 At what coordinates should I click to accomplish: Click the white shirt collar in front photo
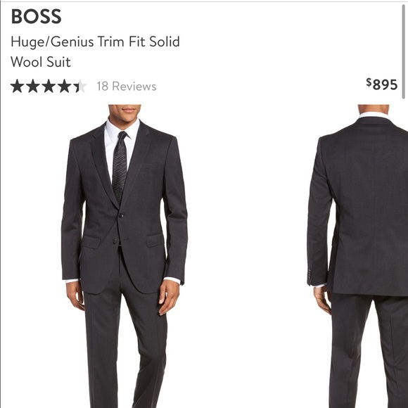pos(122,130)
